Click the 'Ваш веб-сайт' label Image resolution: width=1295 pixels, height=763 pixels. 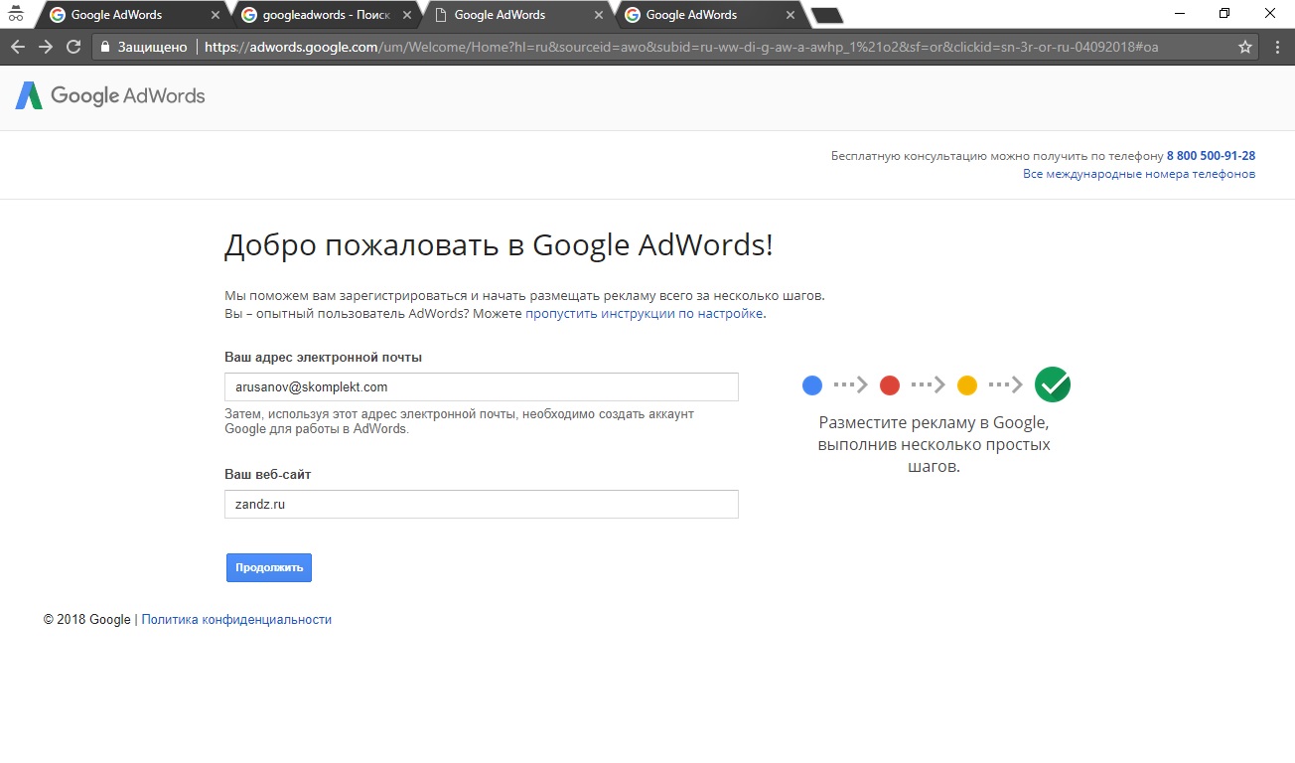268,474
